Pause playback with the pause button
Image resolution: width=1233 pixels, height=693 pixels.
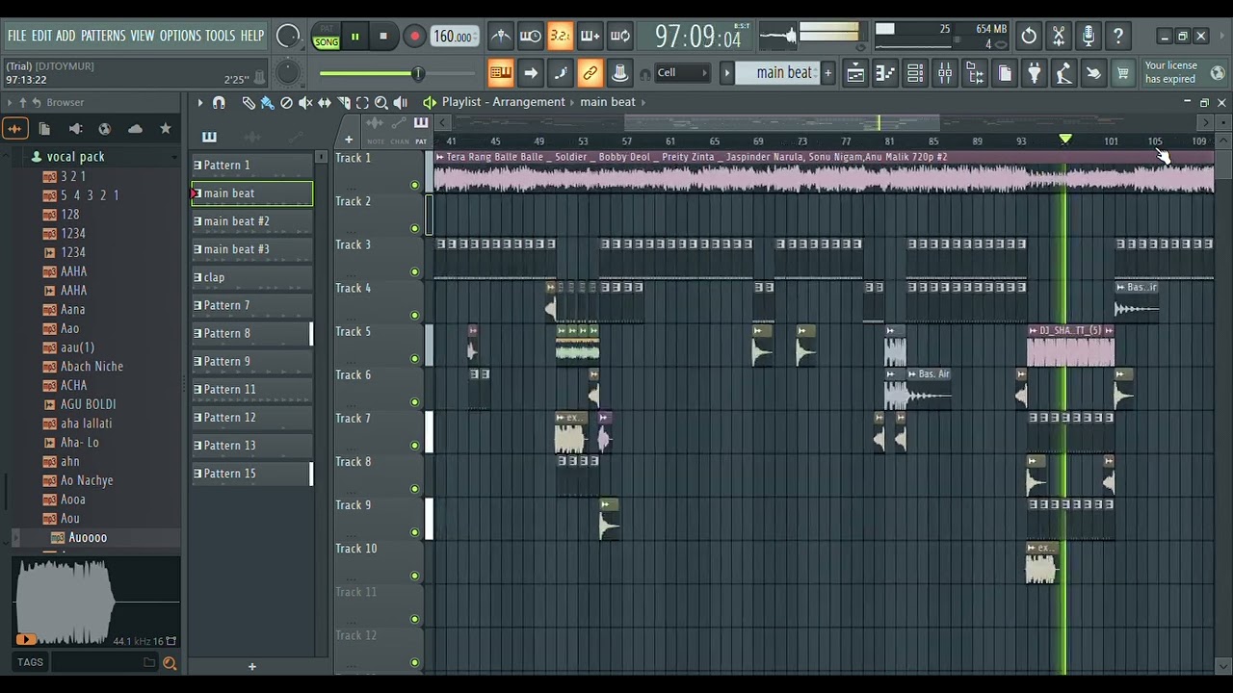click(354, 37)
